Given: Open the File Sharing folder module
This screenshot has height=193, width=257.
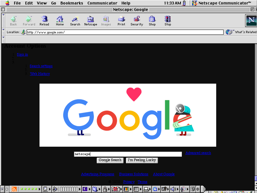Looking at the screenshot, I should pyautogui.click(x=96, y=189).
